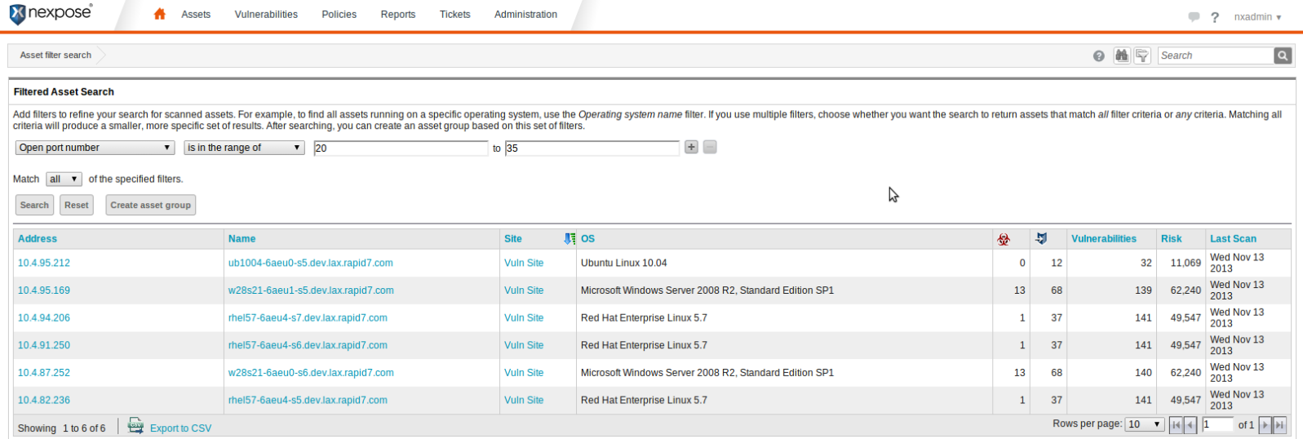This screenshot has width=1303, height=439.
Task: Open the Vulnerabilities menu
Action: tap(266, 15)
